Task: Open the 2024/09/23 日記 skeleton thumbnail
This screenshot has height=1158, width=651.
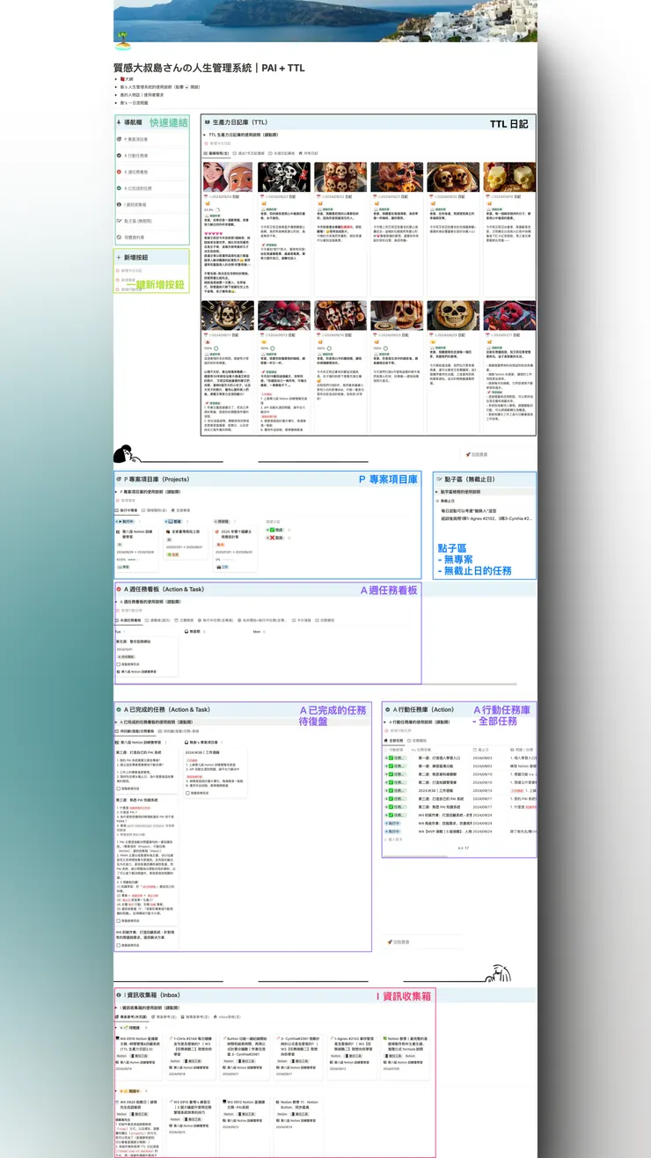Action: pos(284,177)
